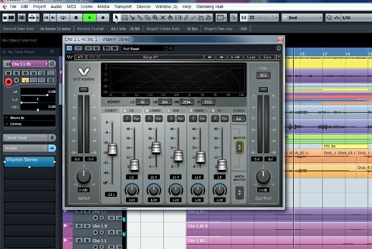Toggle Snap in the Cubase toolbar
Viewport: 372px width, 249px height.
(x=244, y=17)
